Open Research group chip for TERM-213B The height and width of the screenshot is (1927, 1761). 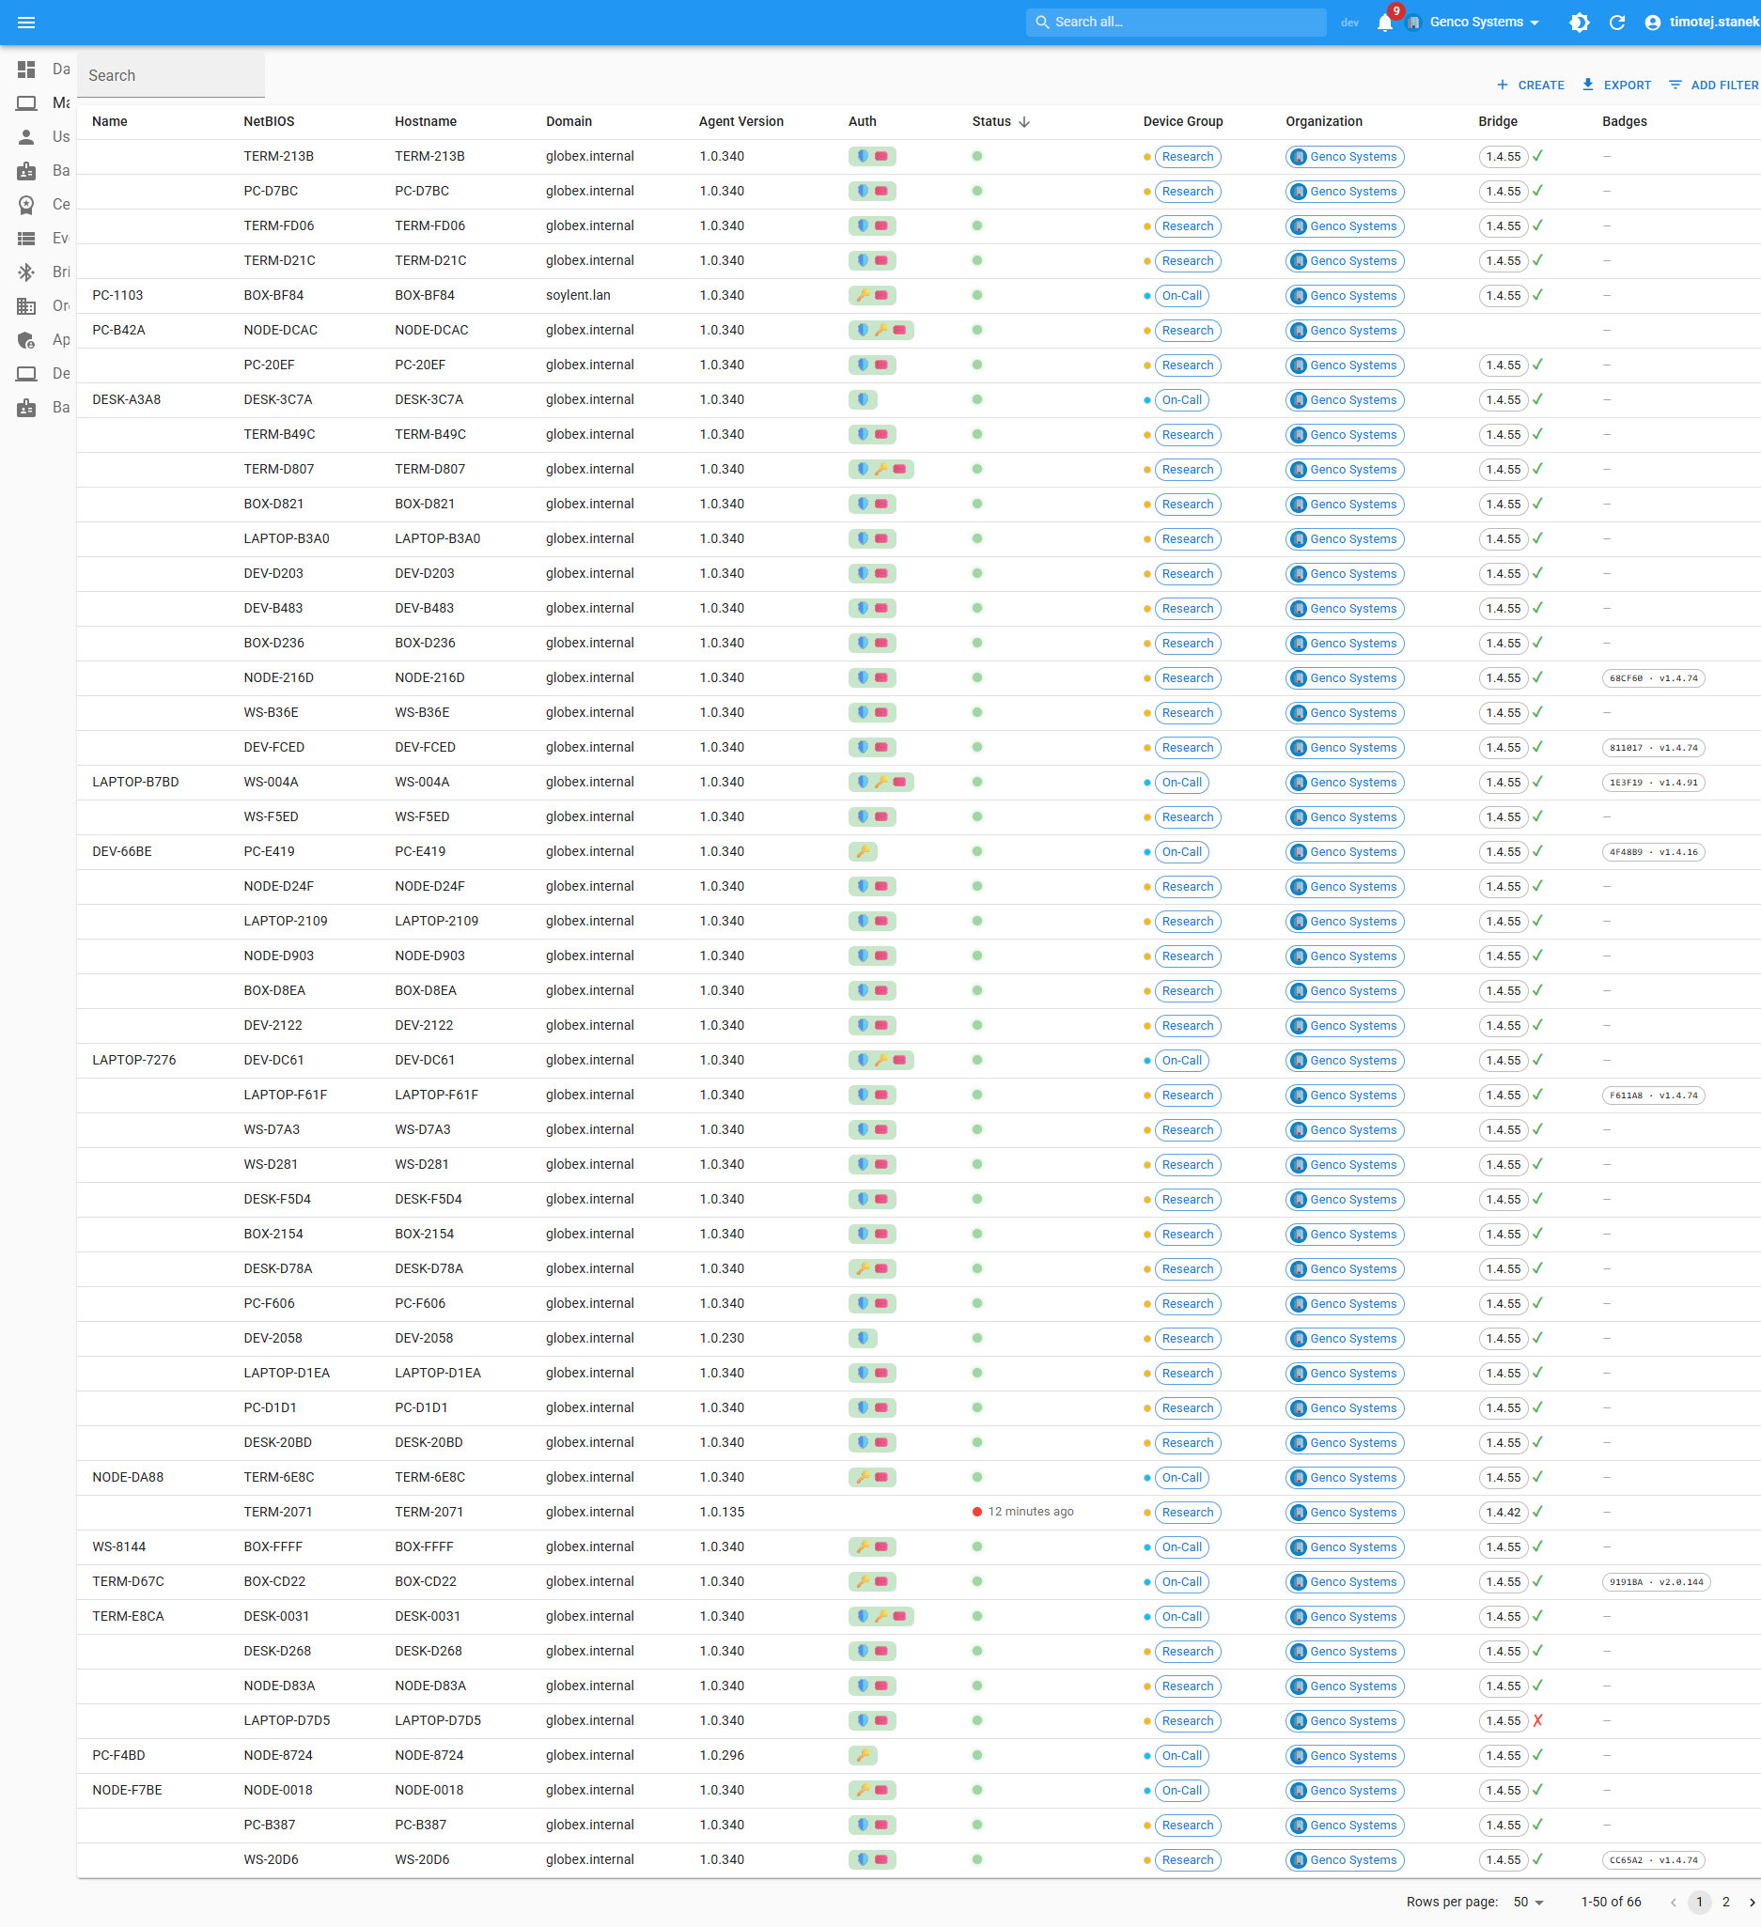(x=1188, y=157)
